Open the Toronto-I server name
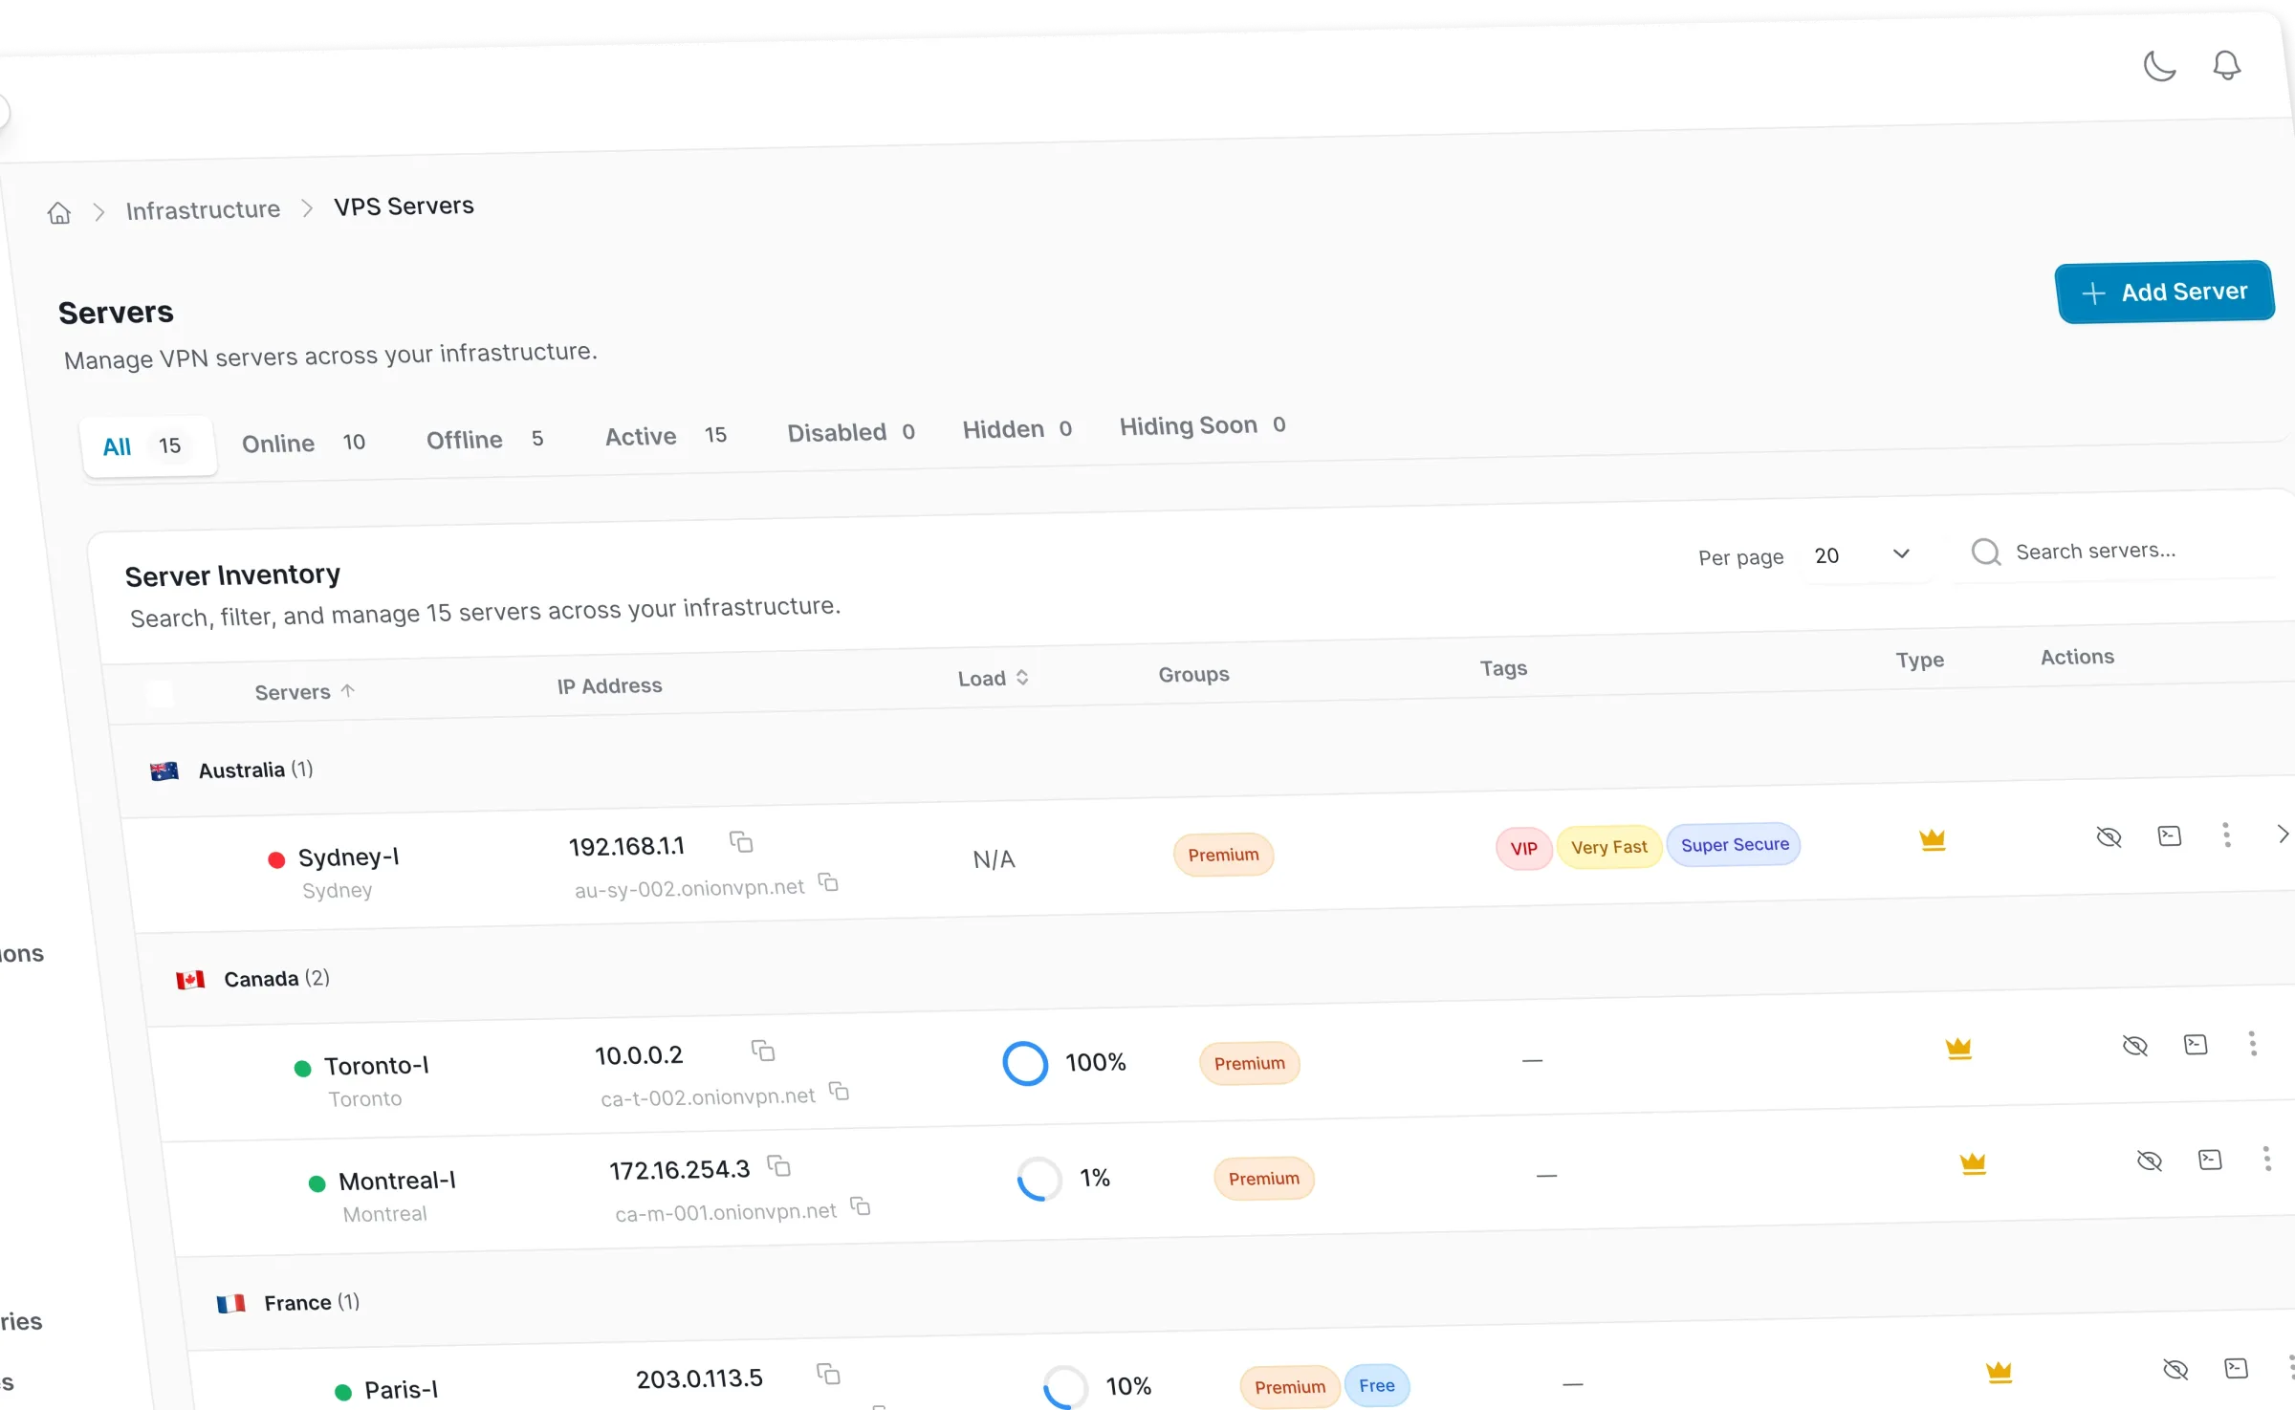2295x1410 pixels. tap(376, 1065)
